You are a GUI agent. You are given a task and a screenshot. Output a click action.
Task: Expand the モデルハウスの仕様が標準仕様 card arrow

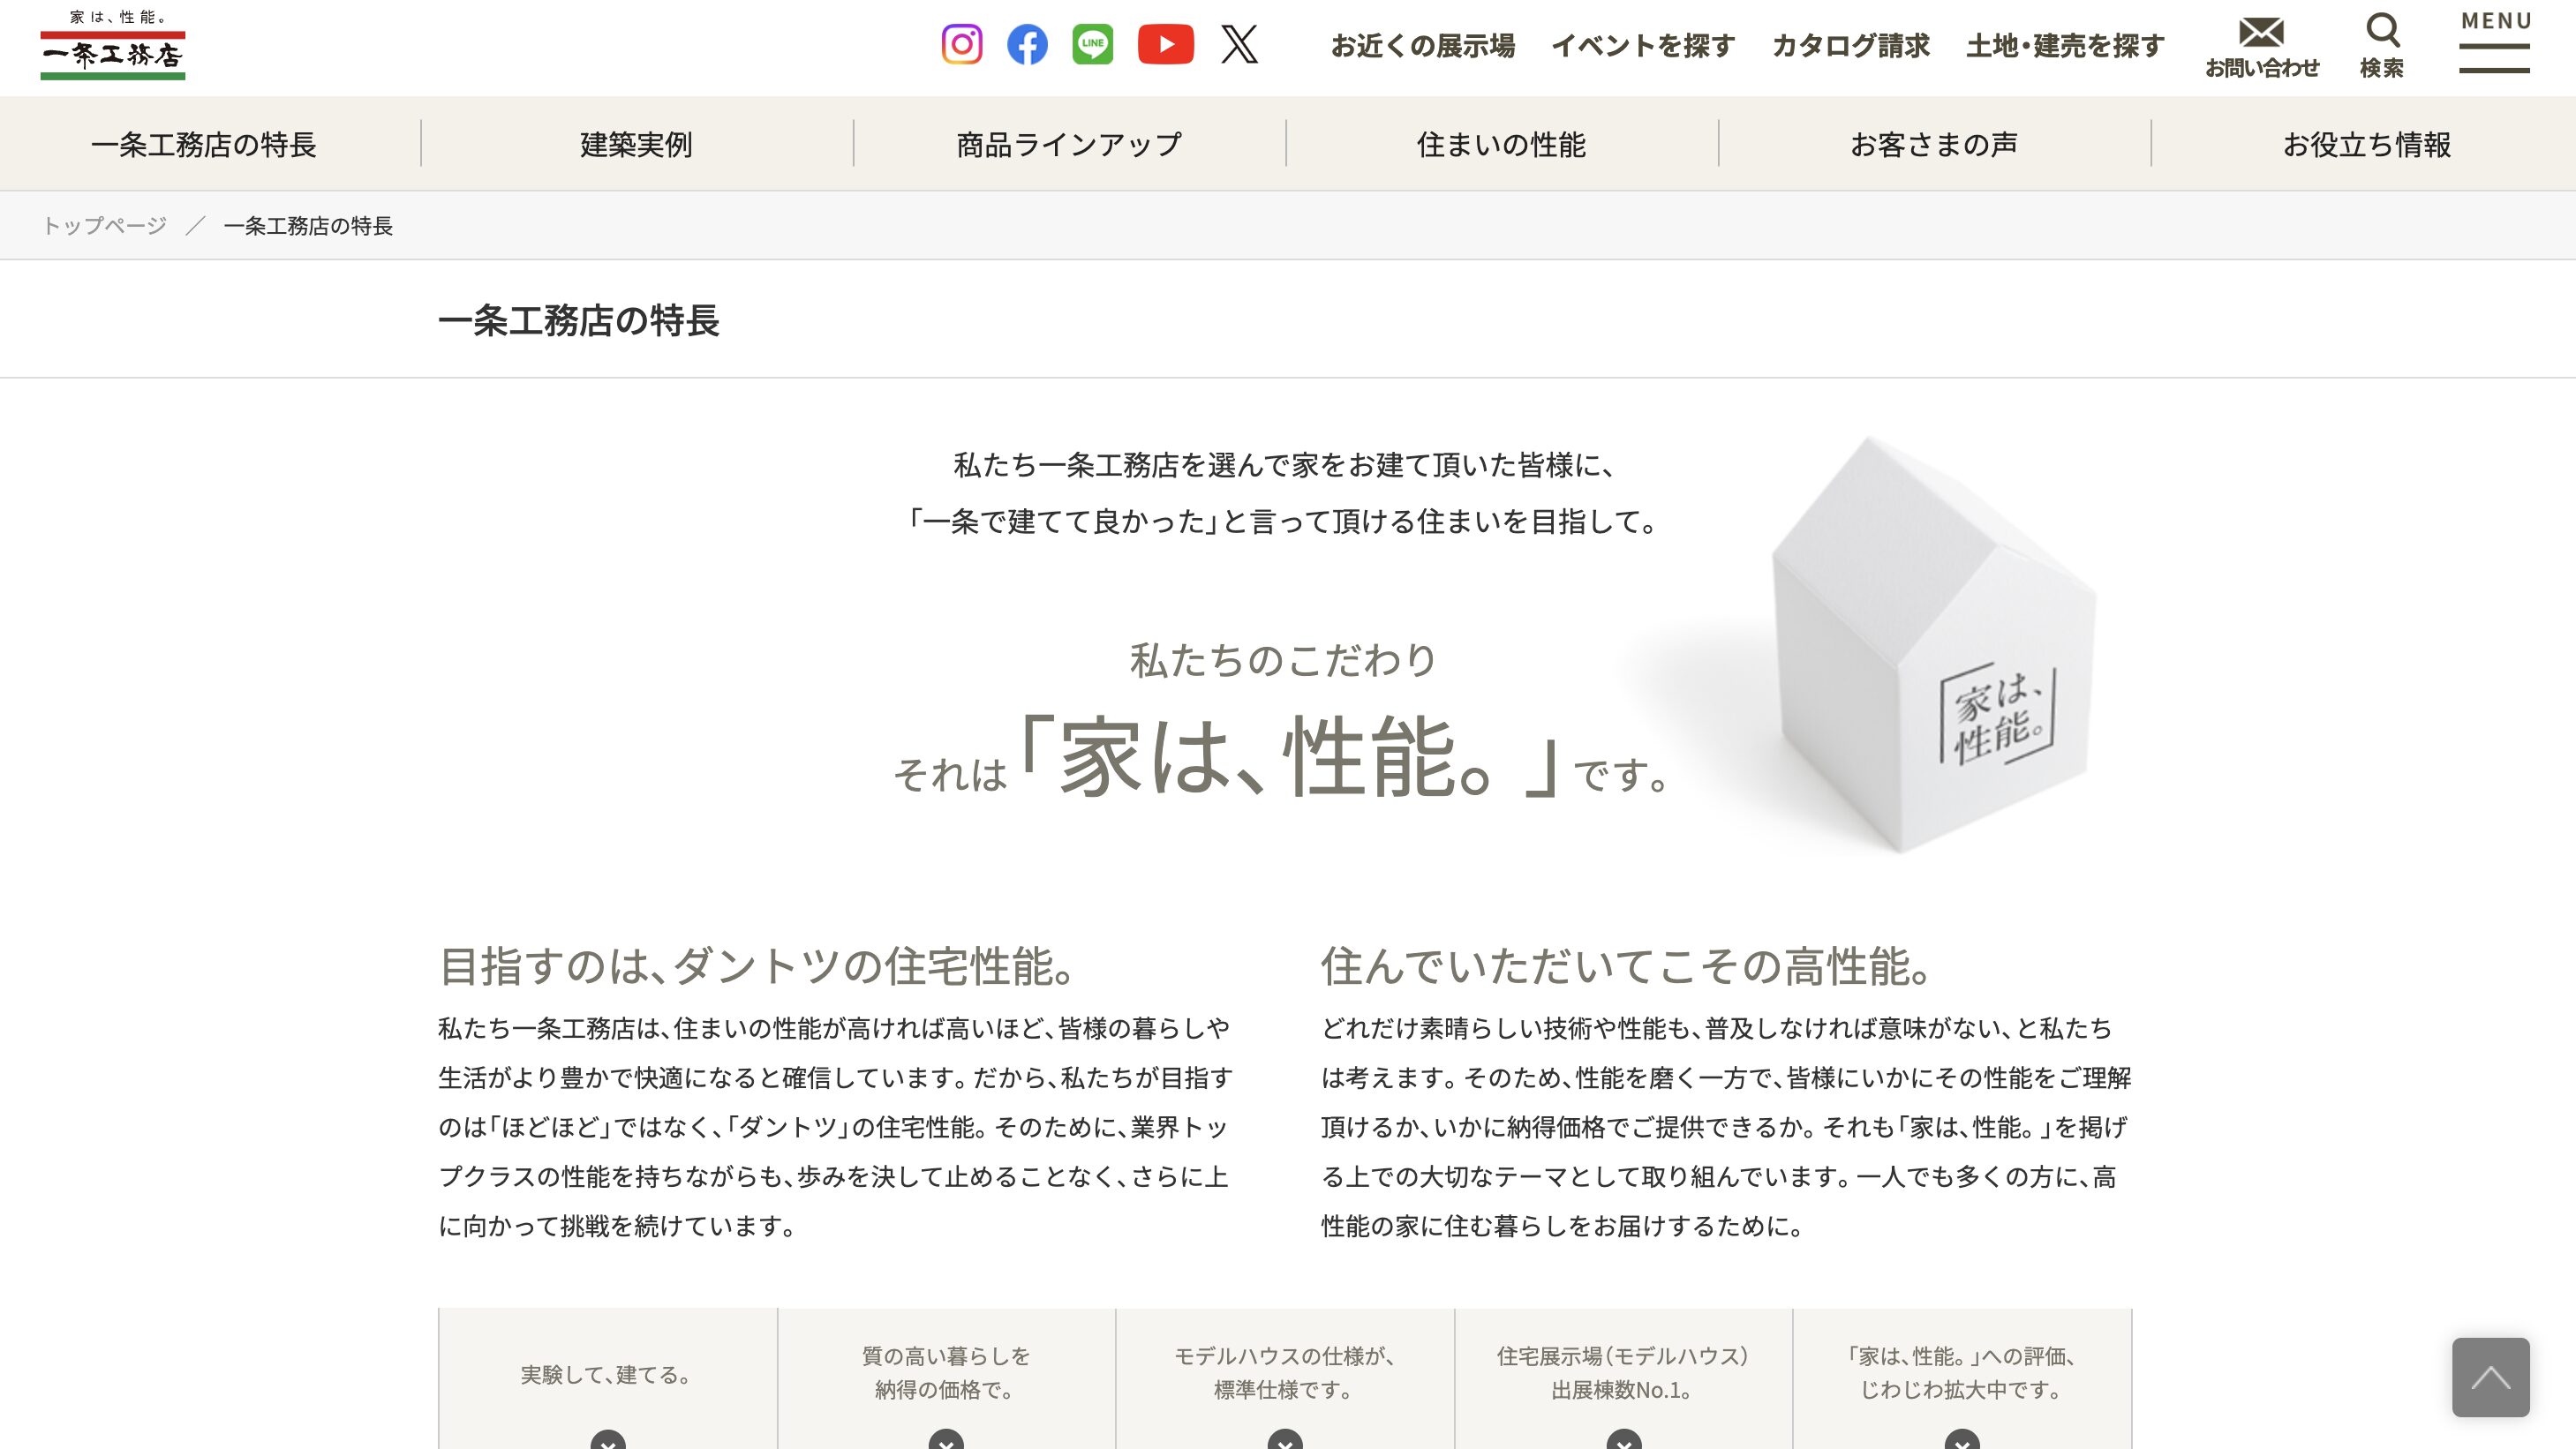pos(1285,1440)
